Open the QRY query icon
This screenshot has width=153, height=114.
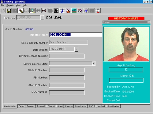[x=74, y=11]
